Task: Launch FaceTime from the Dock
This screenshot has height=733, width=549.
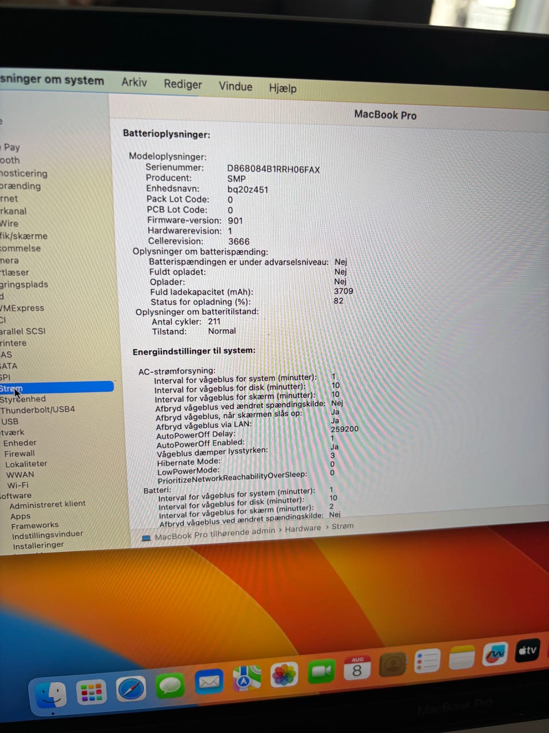Action: pos(321,671)
